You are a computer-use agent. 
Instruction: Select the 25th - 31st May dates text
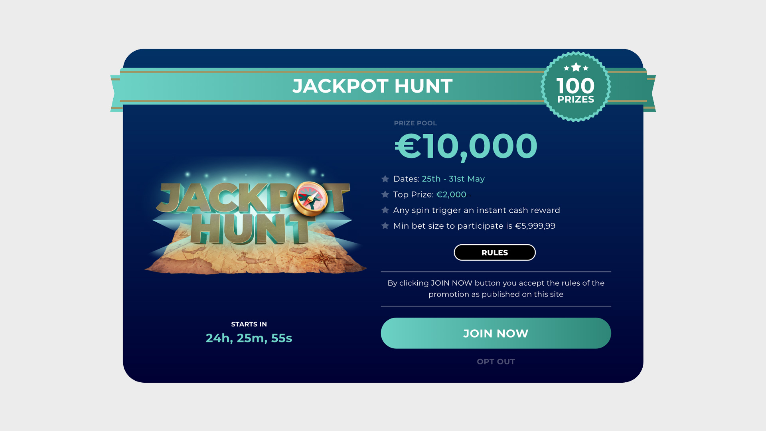click(x=453, y=179)
